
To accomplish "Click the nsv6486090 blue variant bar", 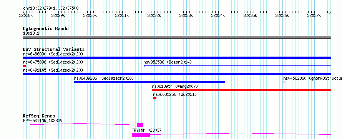I will coord(177,58).
